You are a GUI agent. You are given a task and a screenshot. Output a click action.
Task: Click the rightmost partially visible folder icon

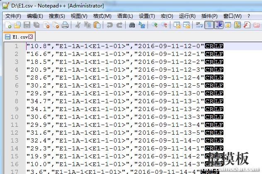(x=257, y=25)
